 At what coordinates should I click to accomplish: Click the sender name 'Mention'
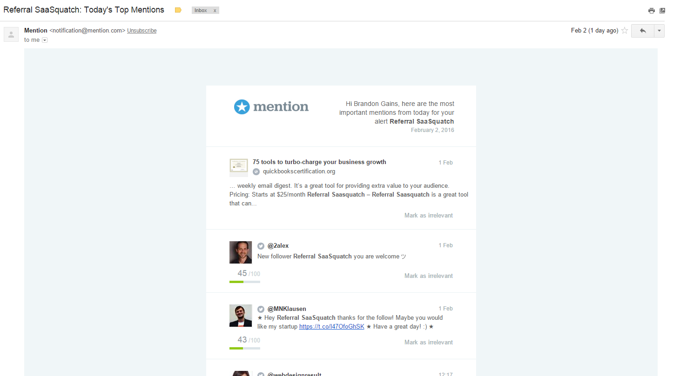[36, 31]
